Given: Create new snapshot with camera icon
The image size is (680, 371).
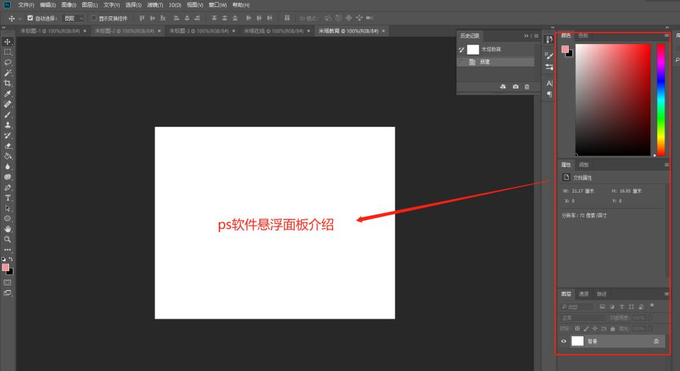Looking at the screenshot, I should coord(515,86).
